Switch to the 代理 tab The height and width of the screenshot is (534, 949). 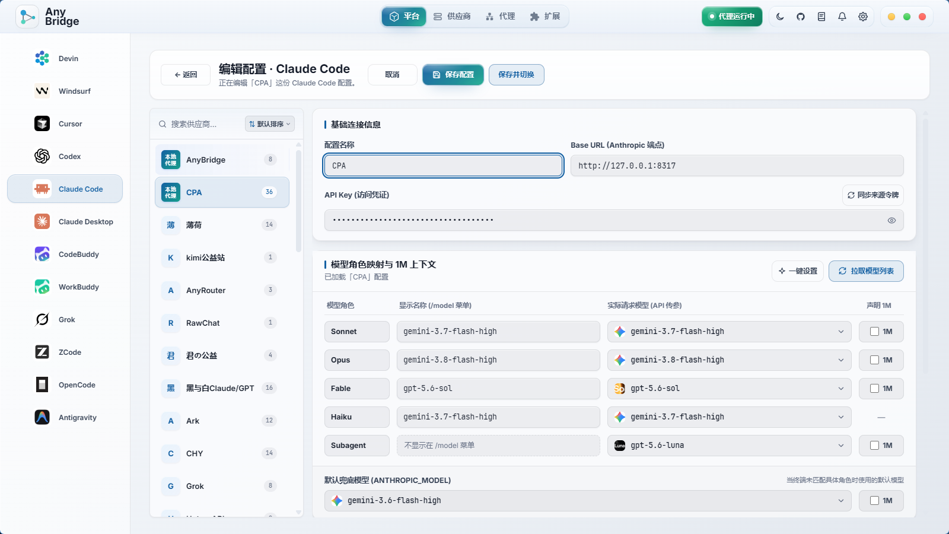click(500, 17)
